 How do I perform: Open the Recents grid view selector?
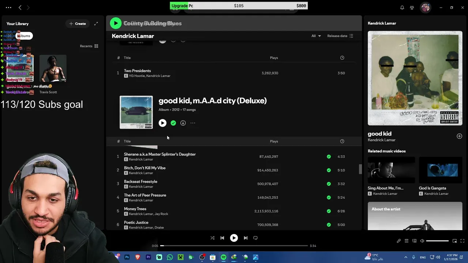pyautogui.click(x=89, y=46)
